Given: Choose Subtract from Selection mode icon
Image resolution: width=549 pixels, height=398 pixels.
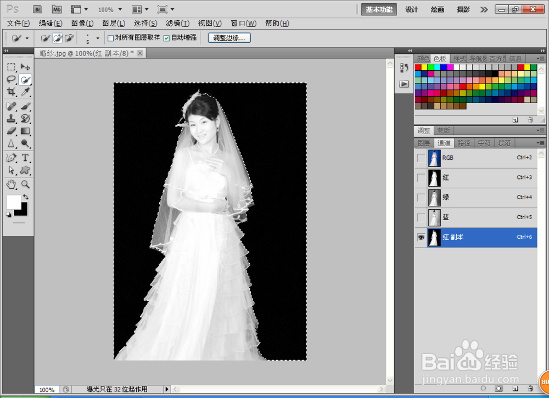Looking at the screenshot, I should coord(69,38).
